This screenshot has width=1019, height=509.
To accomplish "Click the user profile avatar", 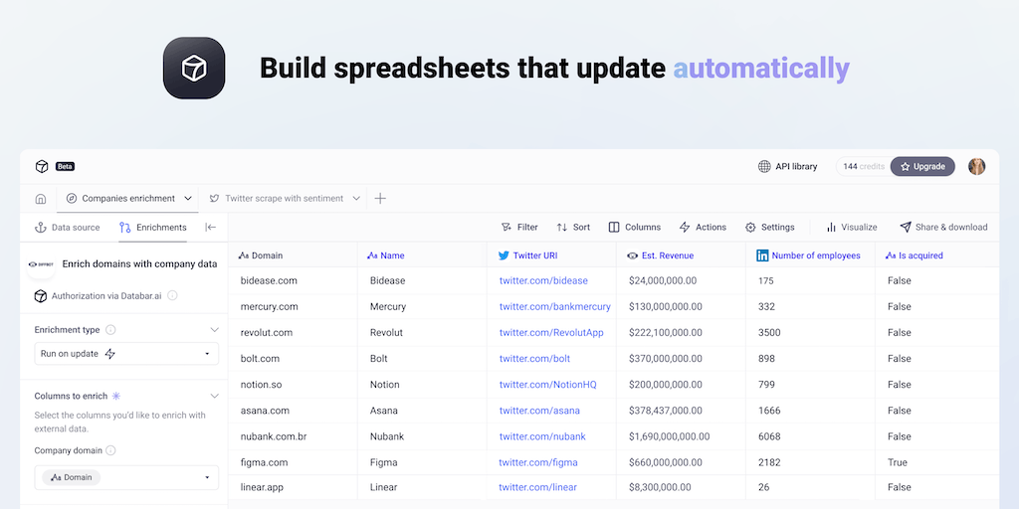I will click(x=977, y=166).
